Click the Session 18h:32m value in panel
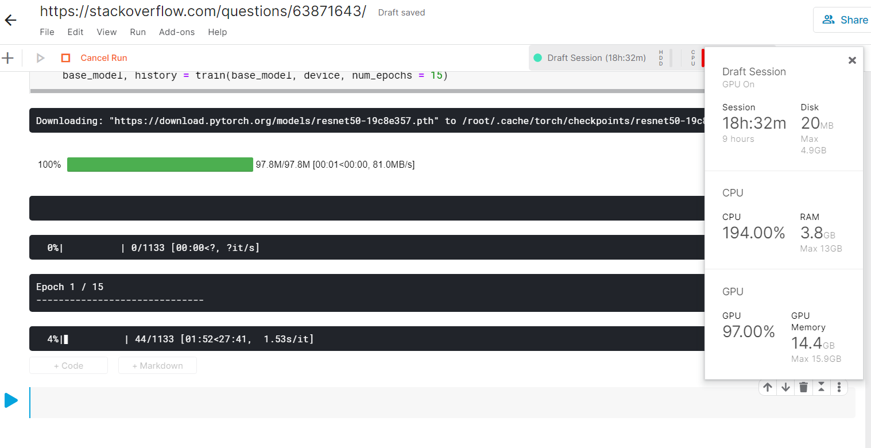This screenshot has height=448, width=871. 754,123
